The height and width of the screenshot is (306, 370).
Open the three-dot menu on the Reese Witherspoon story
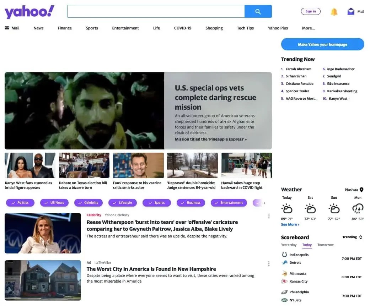269,216
